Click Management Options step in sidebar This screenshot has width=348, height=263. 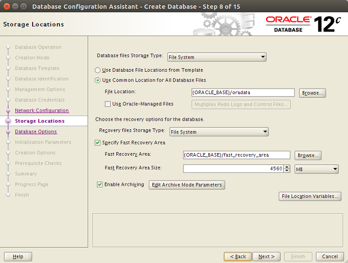click(40, 90)
